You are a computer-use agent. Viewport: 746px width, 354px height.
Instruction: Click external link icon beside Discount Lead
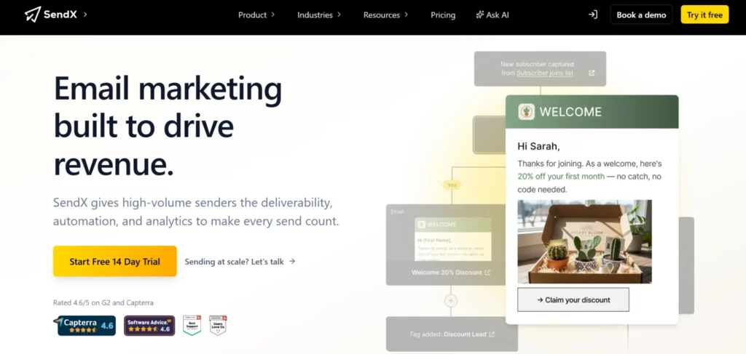click(x=492, y=334)
